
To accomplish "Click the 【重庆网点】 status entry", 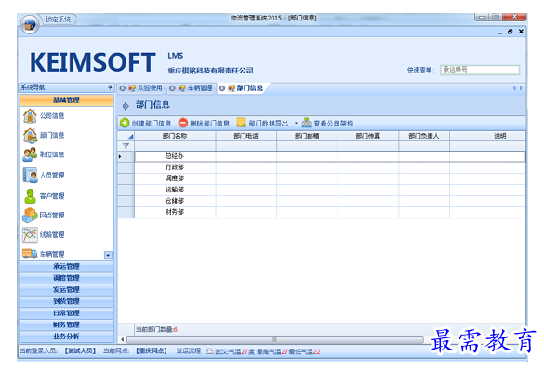I will point(152,350).
